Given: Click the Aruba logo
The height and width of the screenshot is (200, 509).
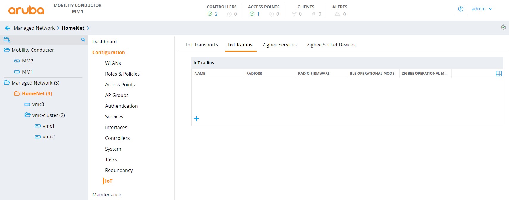Looking at the screenshot, I should click(26, 10).
